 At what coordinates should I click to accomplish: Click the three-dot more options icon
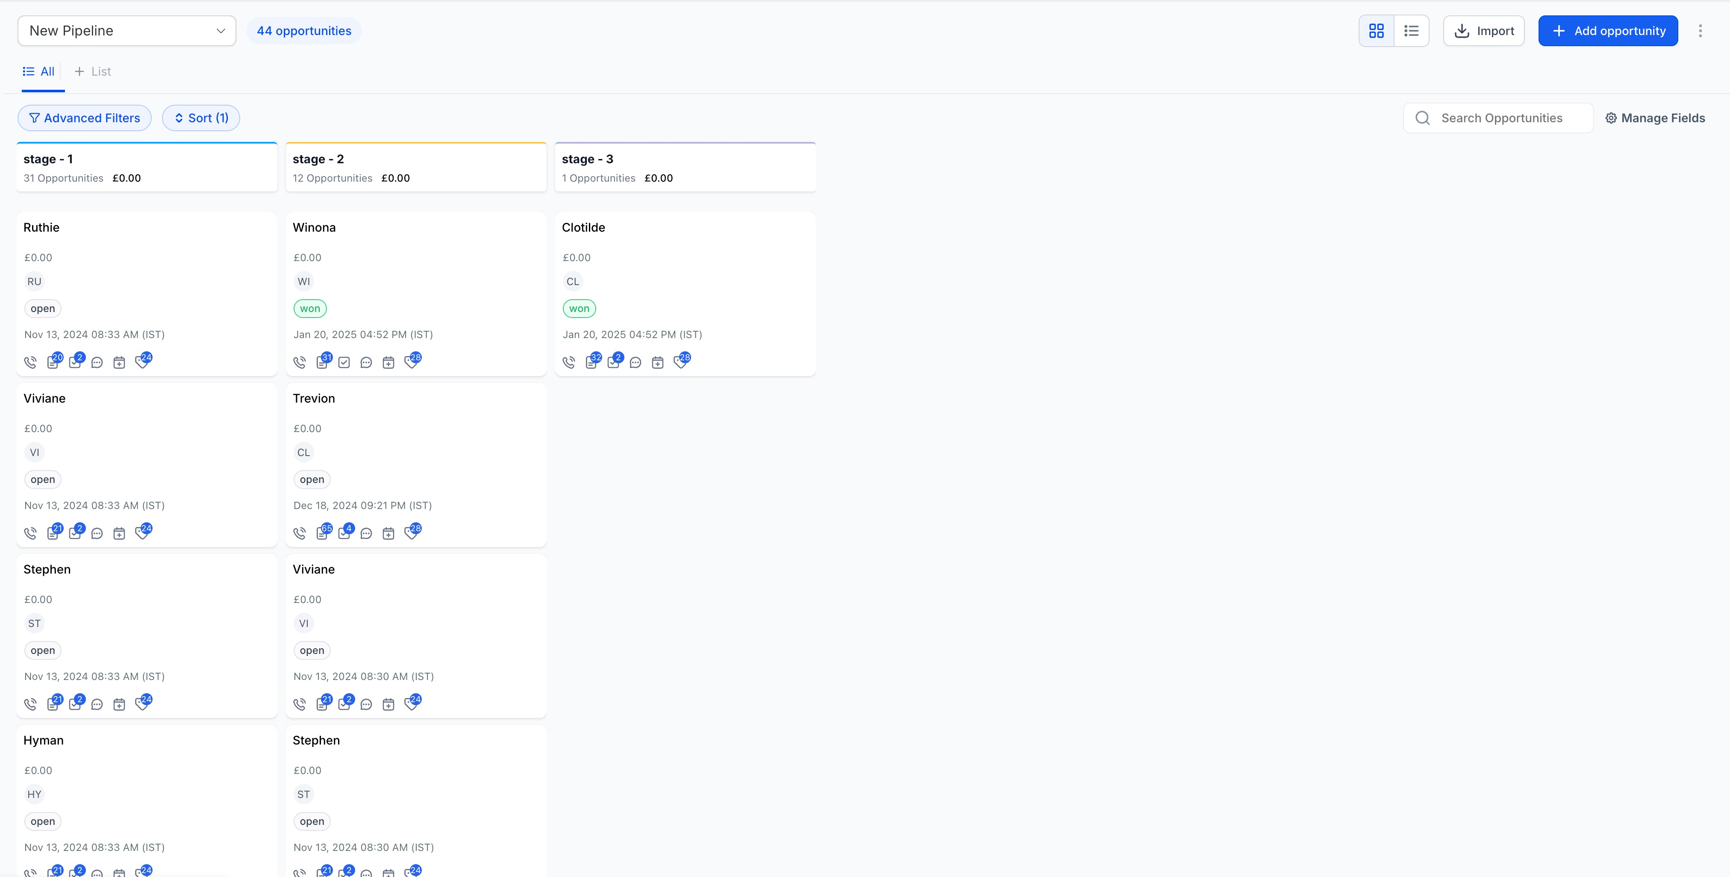pyautogui.click(x=1700, y=31)
